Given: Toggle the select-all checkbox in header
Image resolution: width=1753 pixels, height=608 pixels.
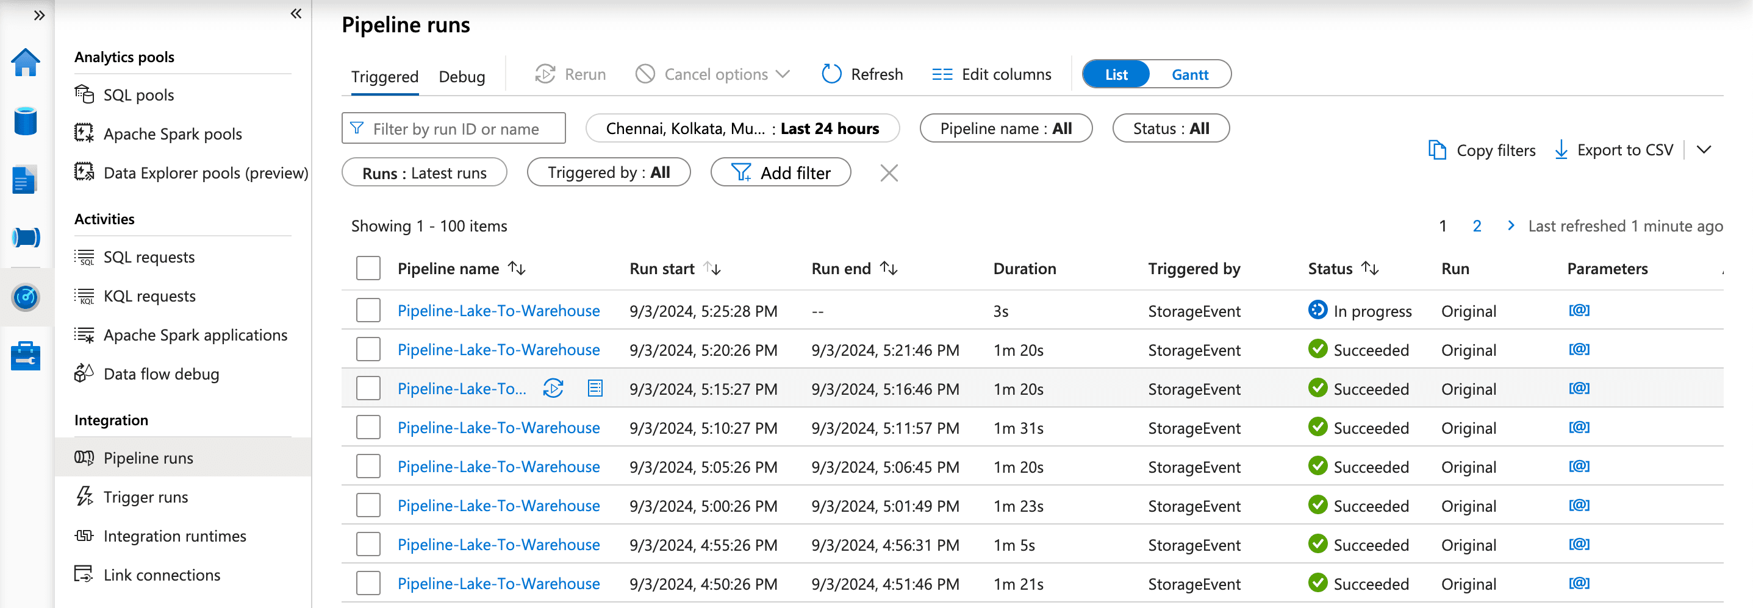Looking at the screenshot, I should pos(368,268).
